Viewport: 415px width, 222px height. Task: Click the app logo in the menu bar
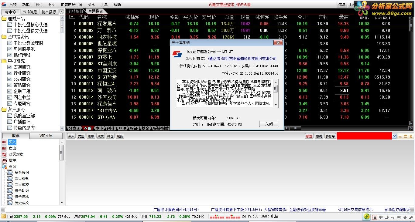[4, 5]
